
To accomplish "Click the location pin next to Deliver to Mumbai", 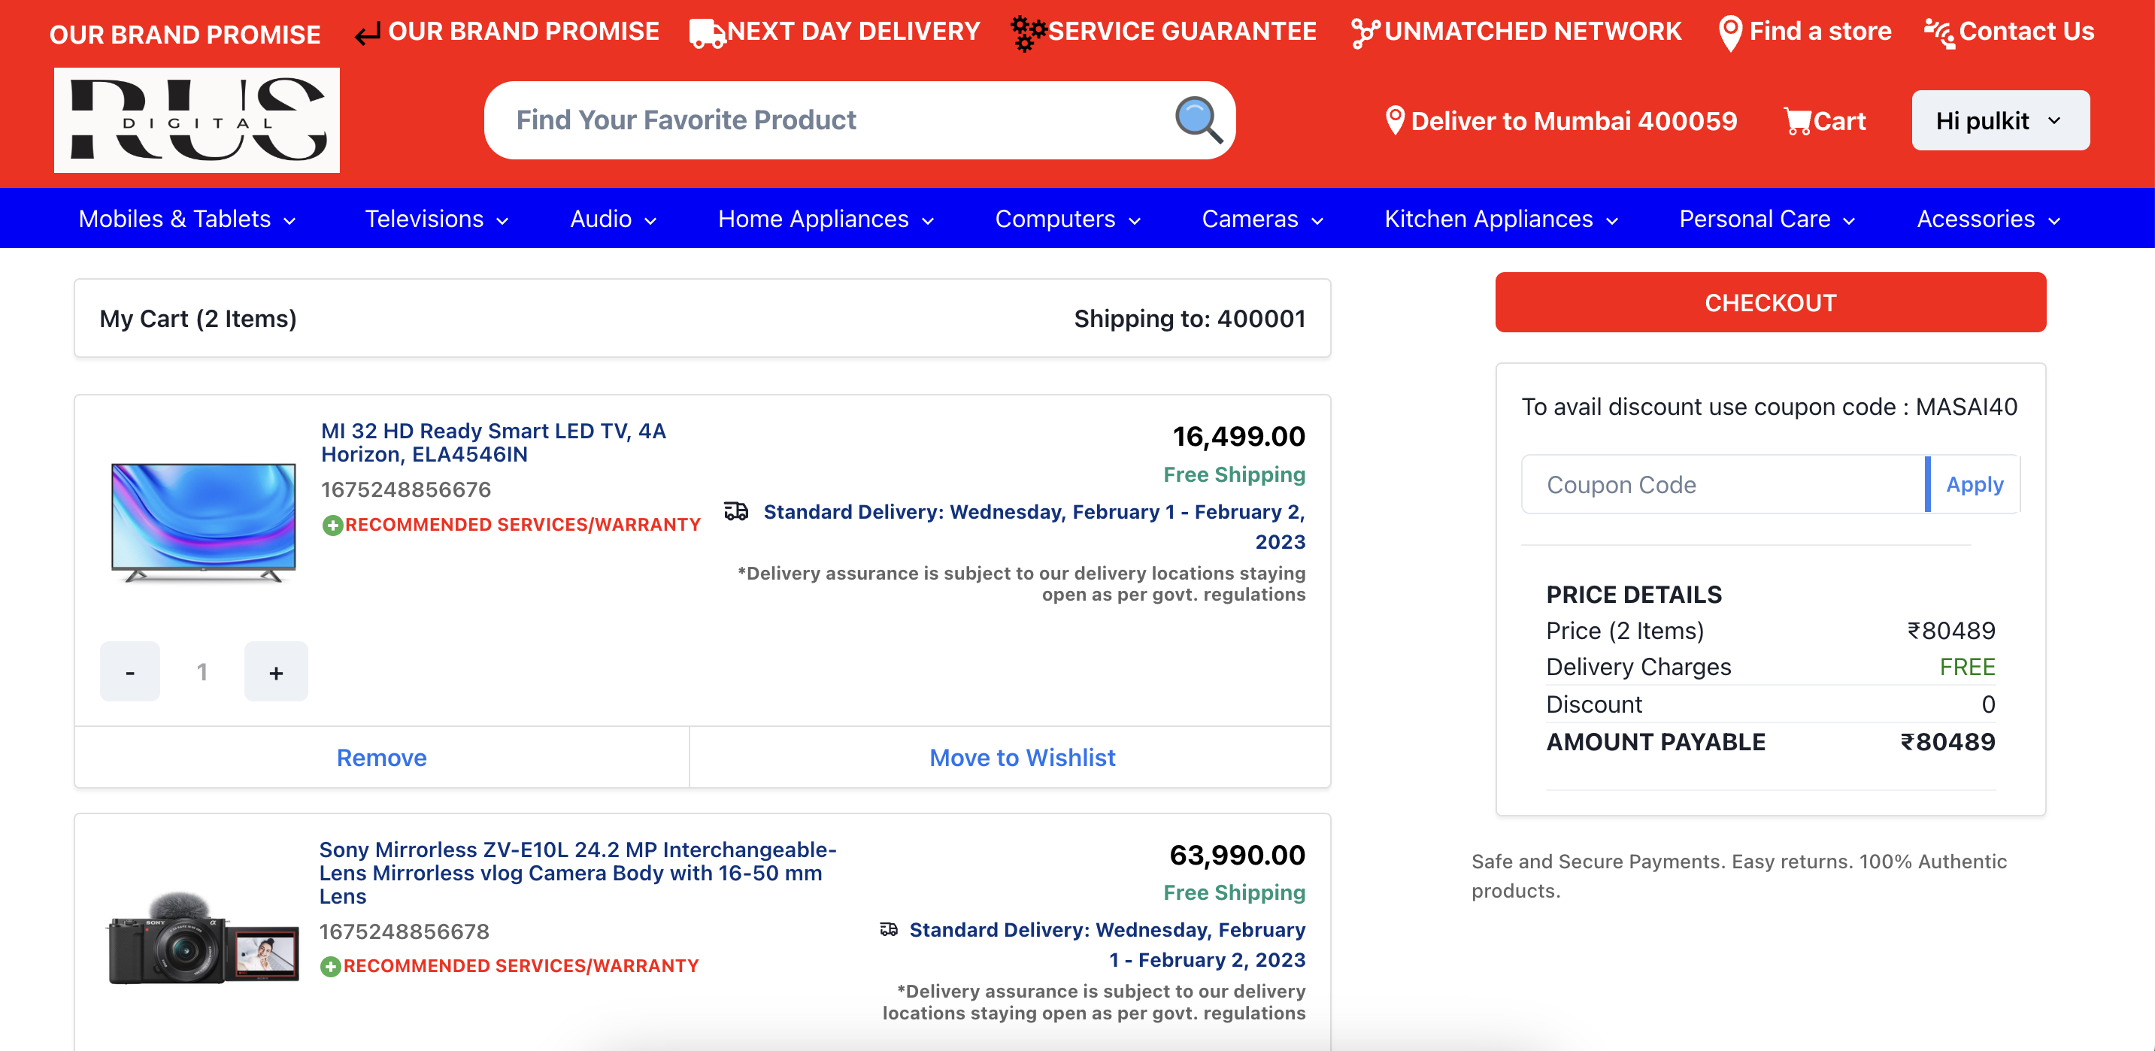I will pyautogui.click(x=1395, y=120).
